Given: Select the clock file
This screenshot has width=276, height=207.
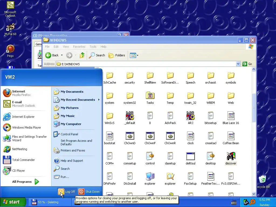Looking at the screenshot, I should (191, 139).
